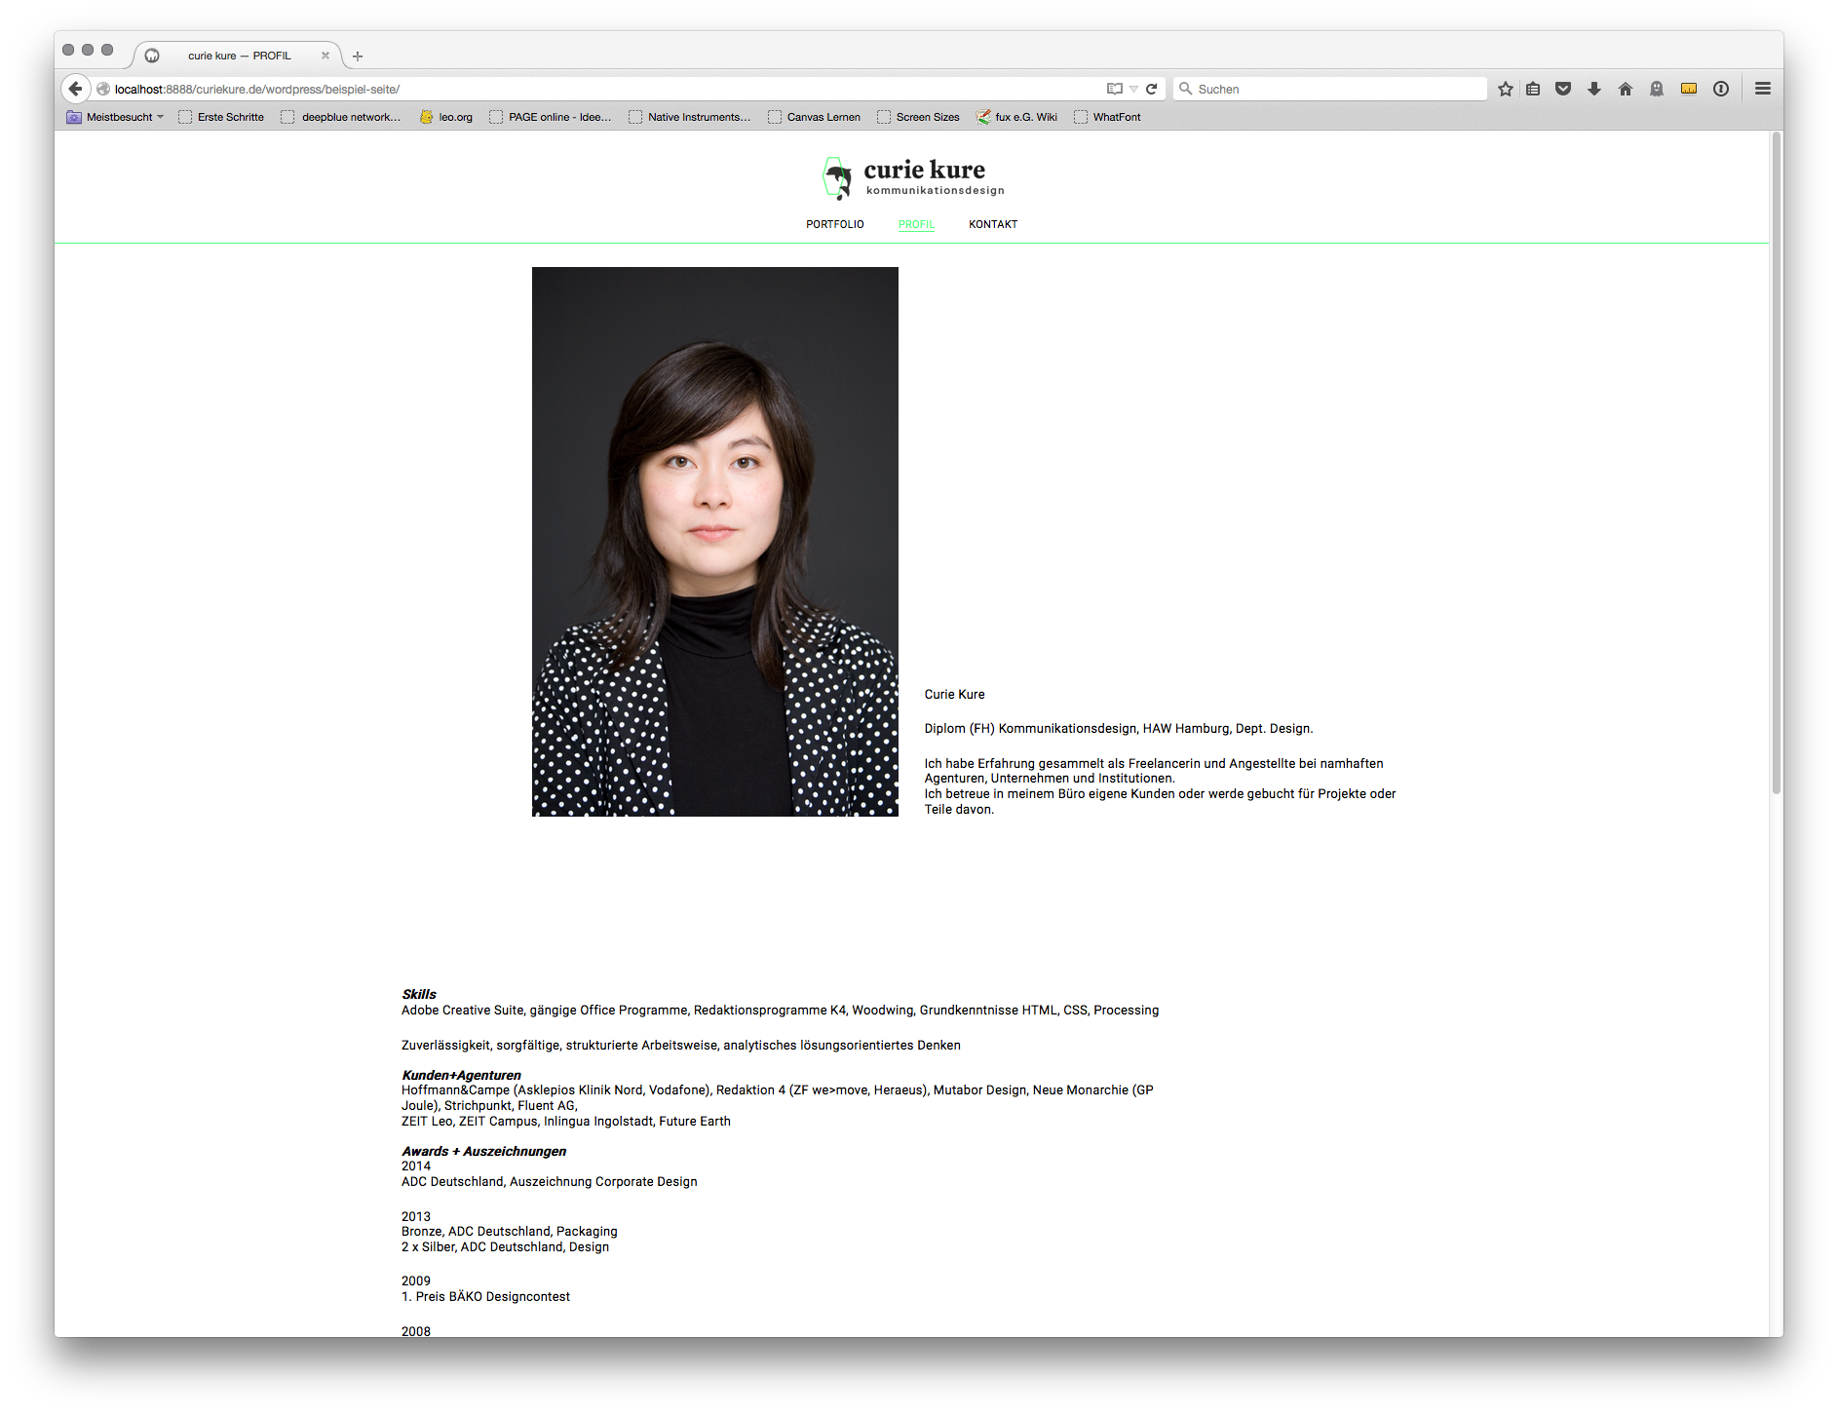Launch the yellow ruler measurement extension

tap(1688, 88)
